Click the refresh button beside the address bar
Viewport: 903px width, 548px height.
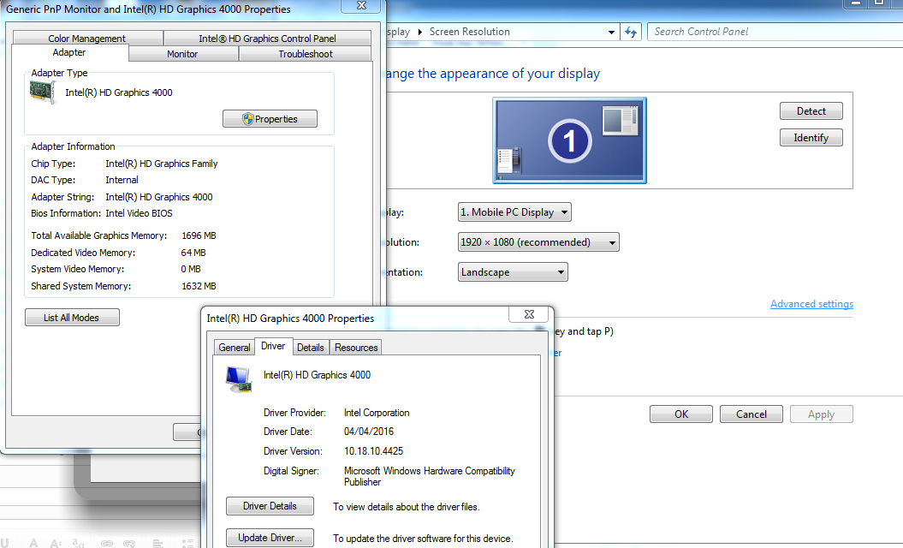631,33
